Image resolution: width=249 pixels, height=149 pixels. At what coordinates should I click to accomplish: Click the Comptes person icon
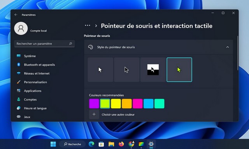pyautogui.click(x=19, y=99)
